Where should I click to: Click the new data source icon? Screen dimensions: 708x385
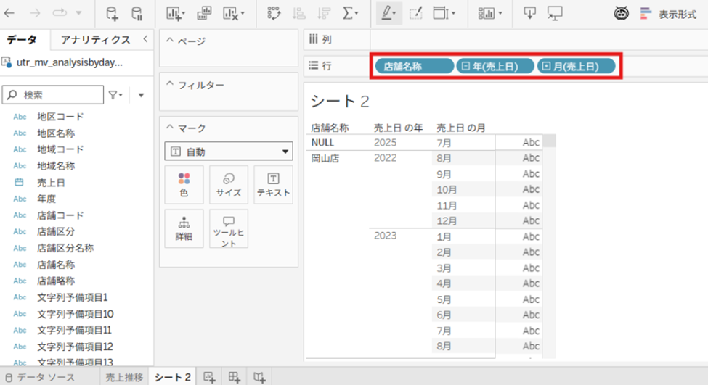(x=112, y=14)
